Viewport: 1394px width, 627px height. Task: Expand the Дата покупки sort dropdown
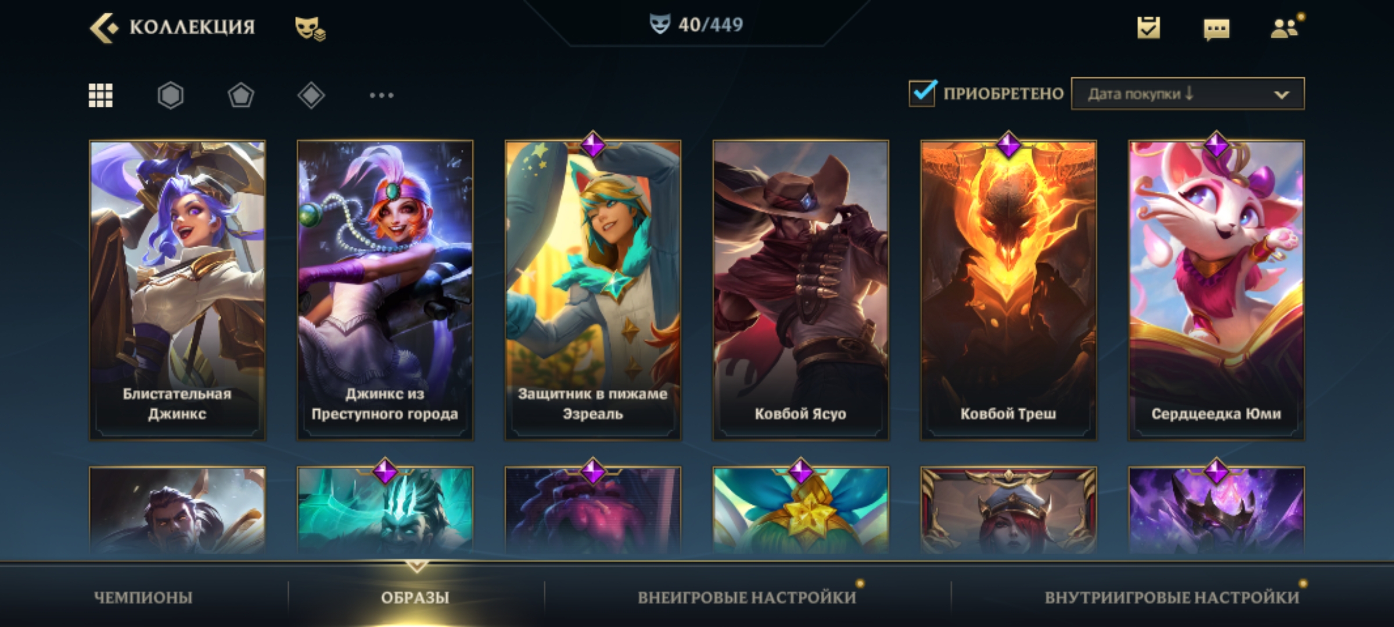click(1188, 93)
